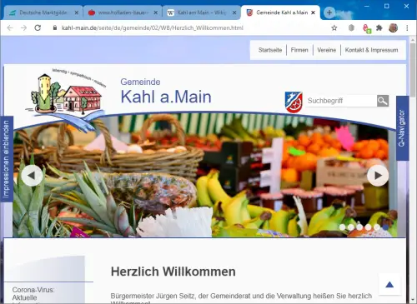Submit search with the magnifier button
The image size is (417, 304).
click(383, 101)
